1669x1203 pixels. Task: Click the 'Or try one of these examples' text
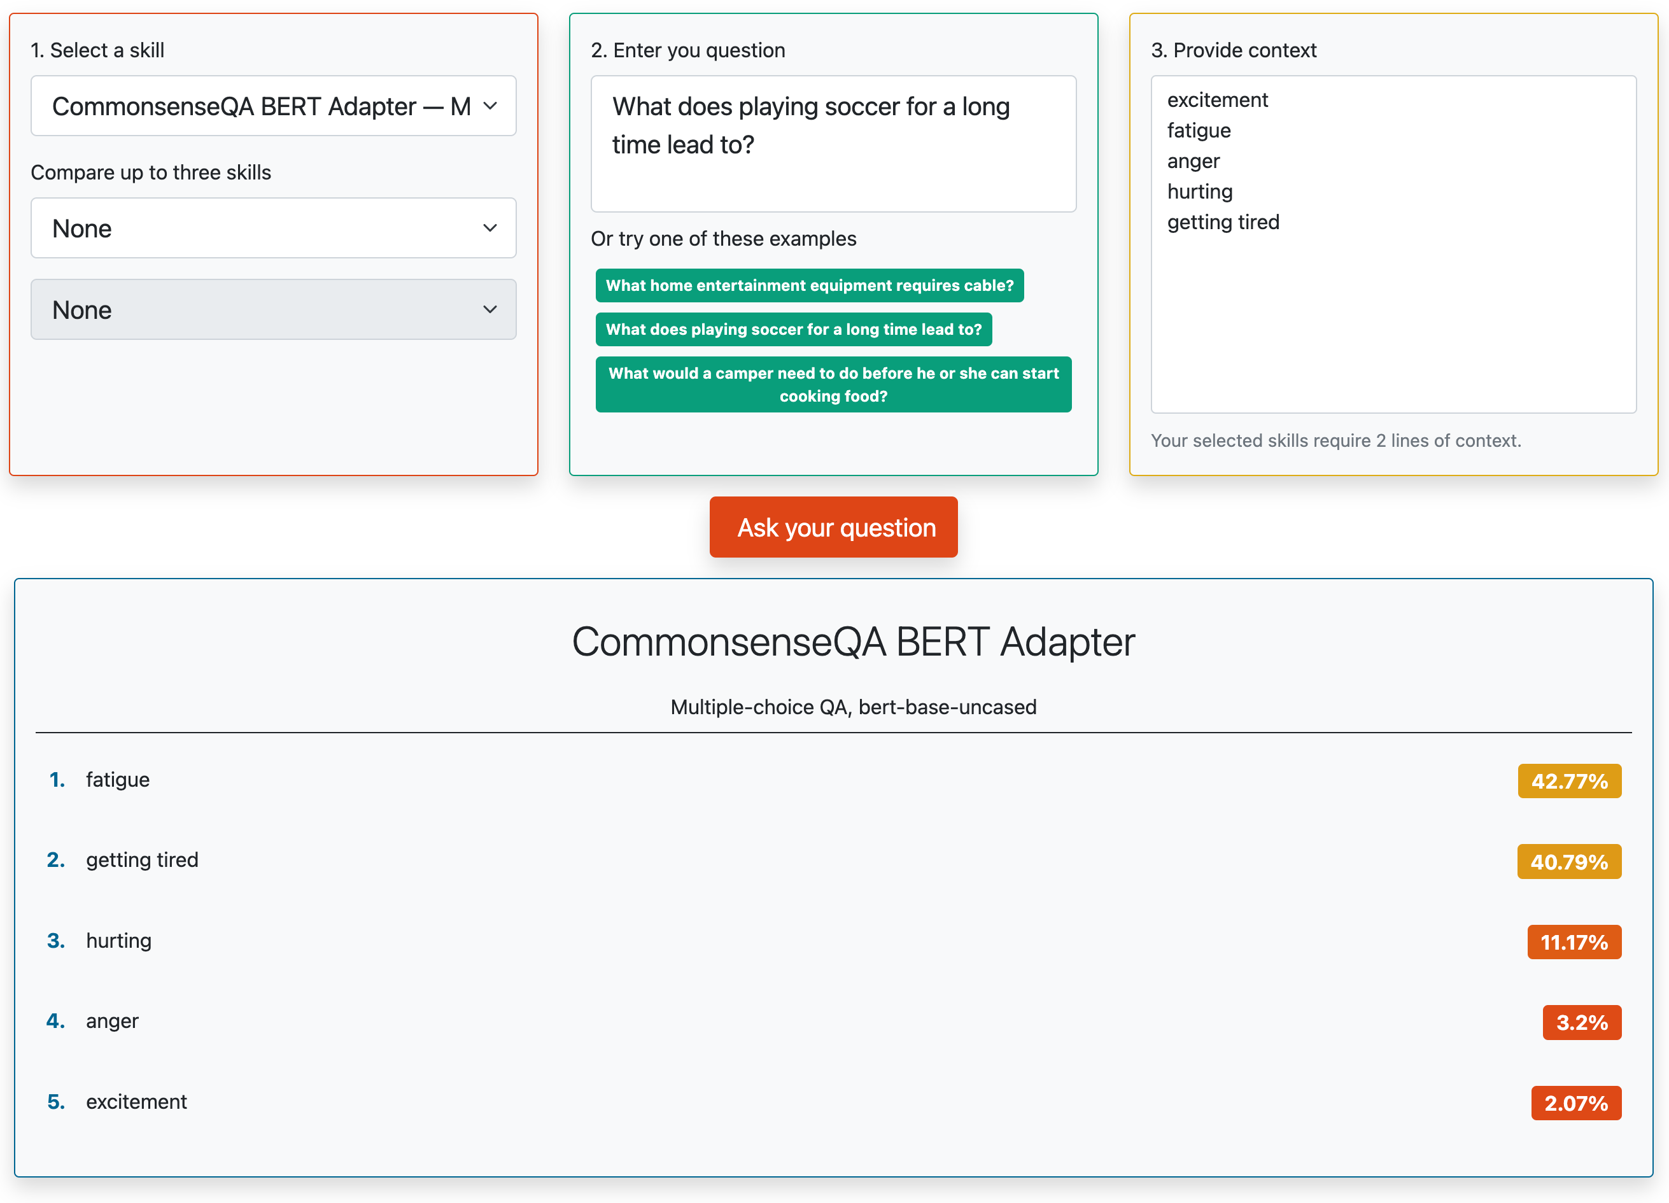click(x=723, y=239)
